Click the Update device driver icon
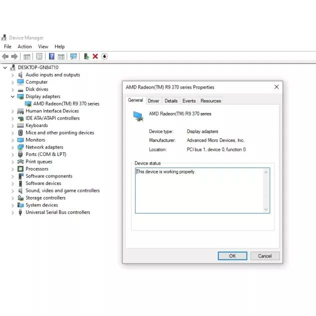This screenshot has width=316, height=316. (x=86, y=56)
